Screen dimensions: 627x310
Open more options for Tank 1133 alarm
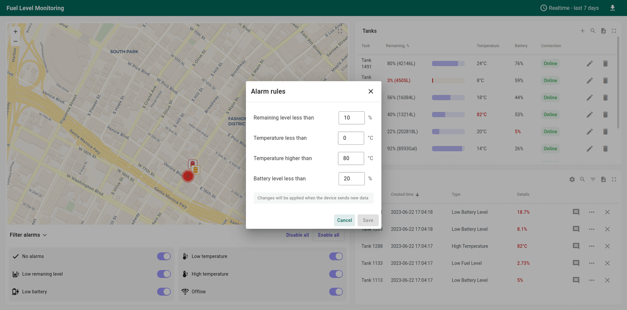click(591, 263)
